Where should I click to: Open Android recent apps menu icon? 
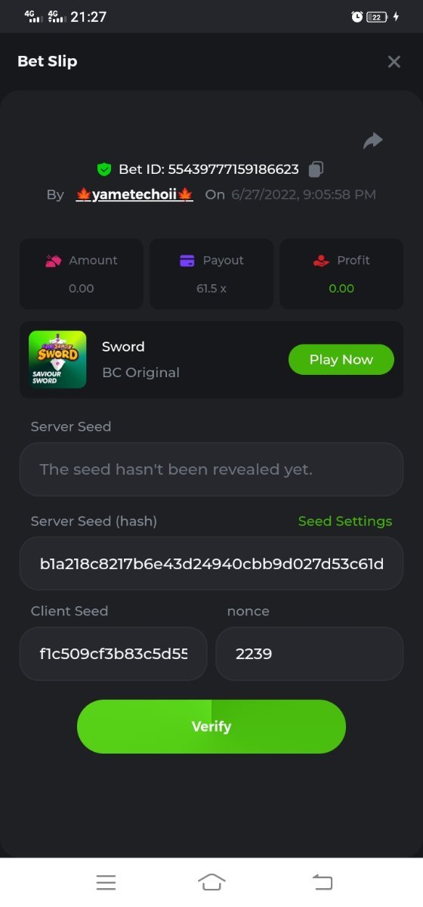106,882
